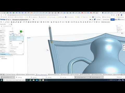Select the Linear pattern tool
Image resolution: width=125 pixels, height=93 pixels.
[x=37, y=22]
